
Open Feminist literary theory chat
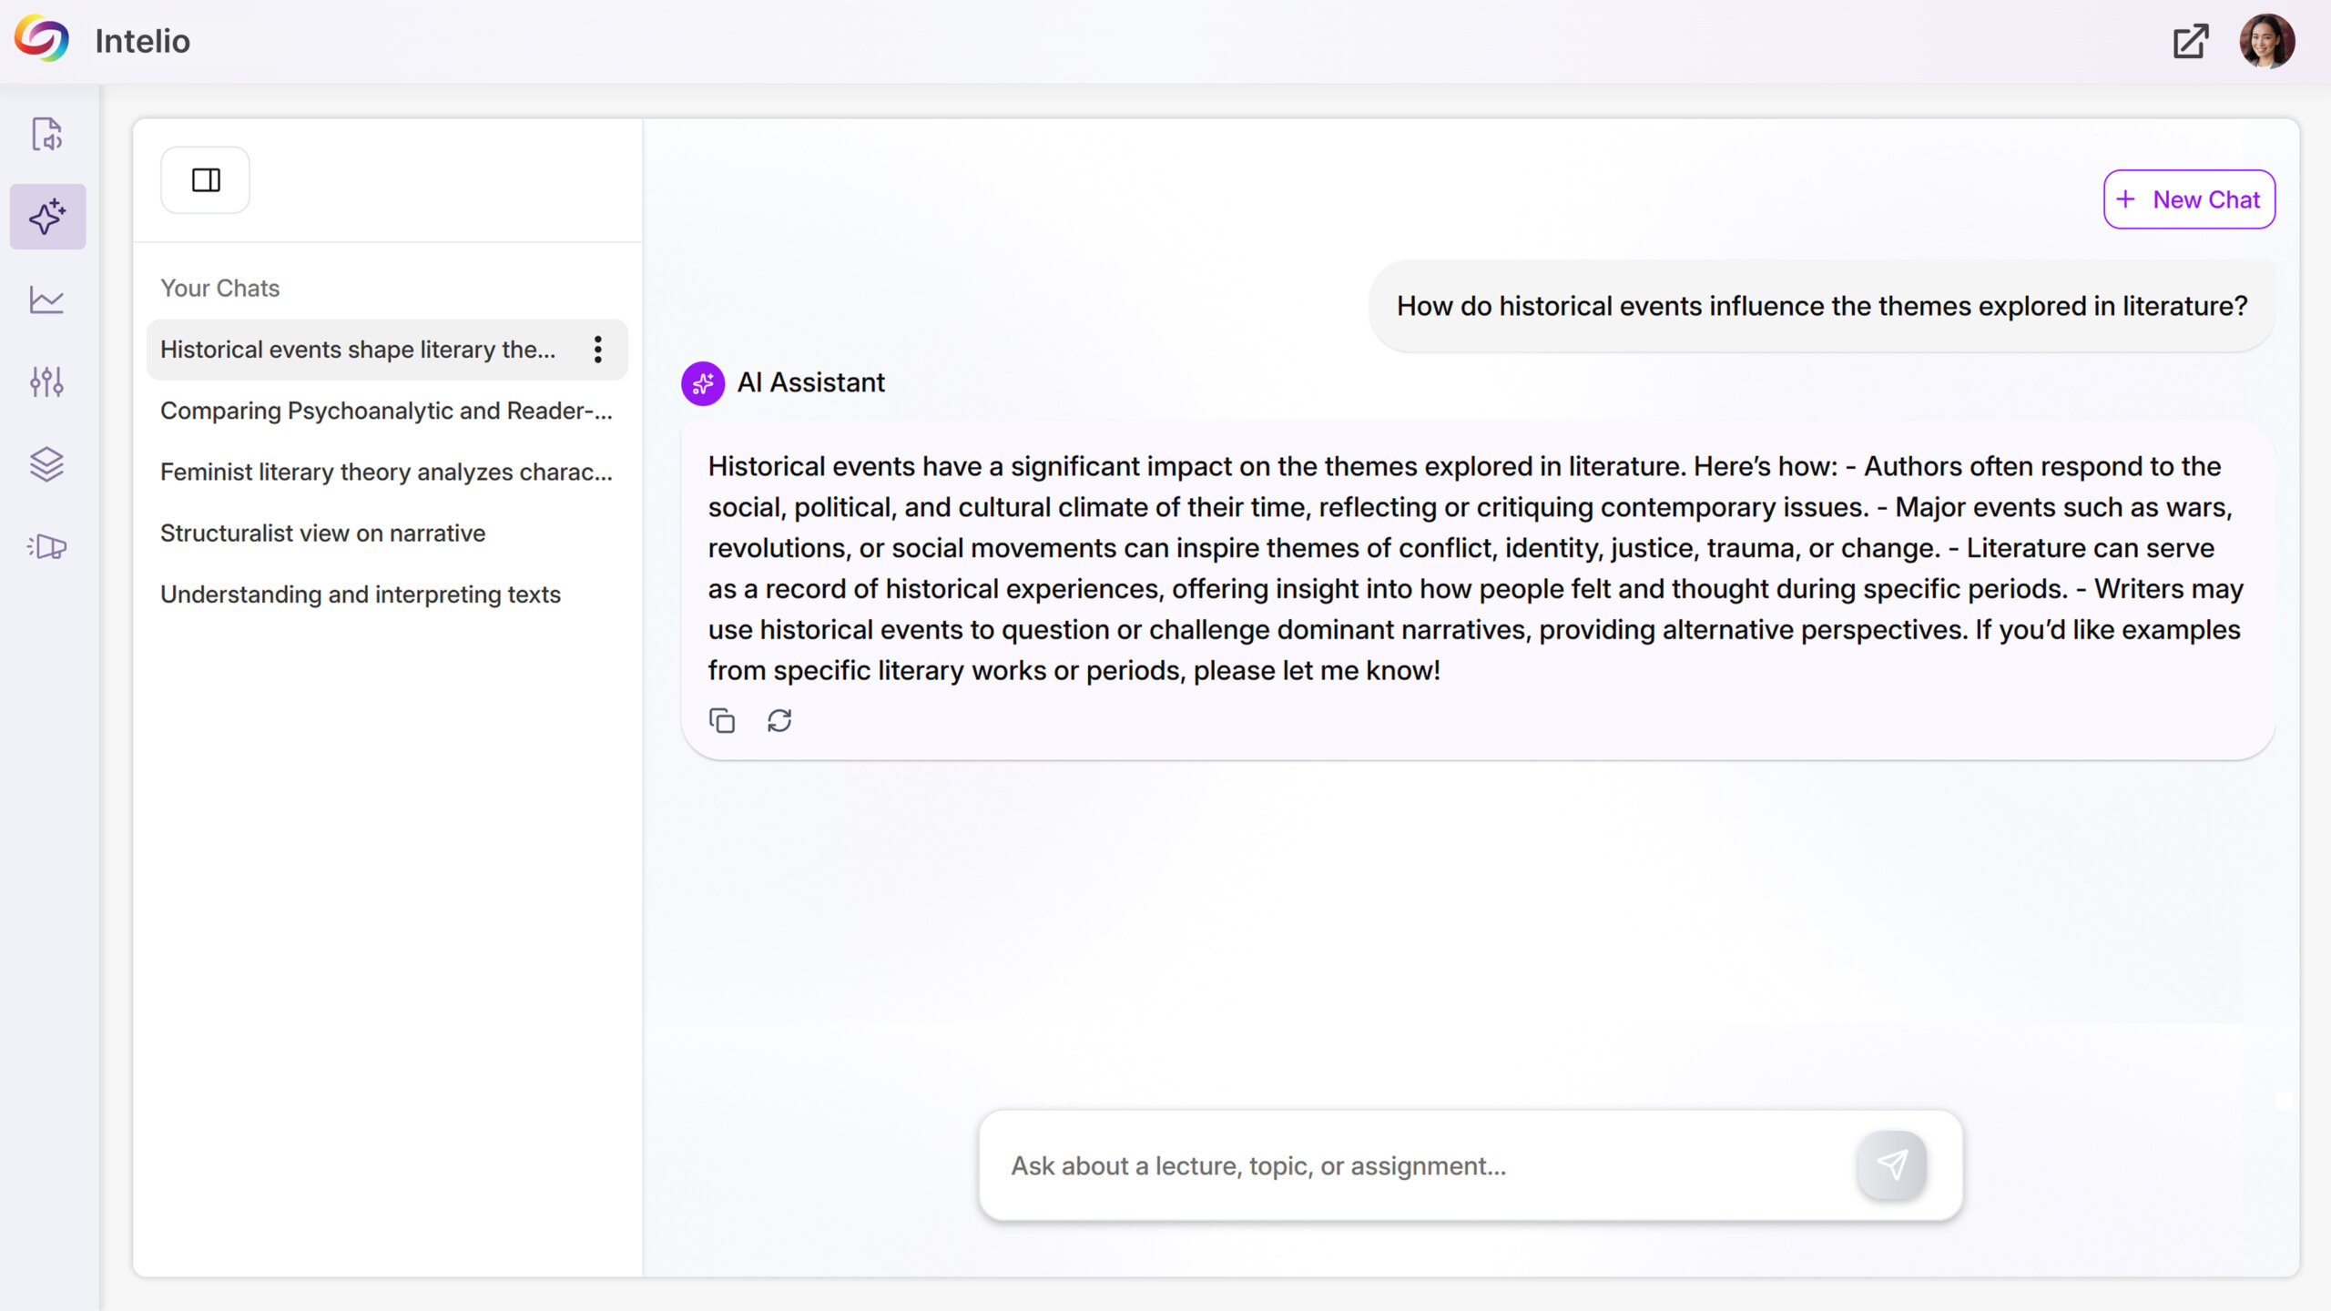[386, 472]
